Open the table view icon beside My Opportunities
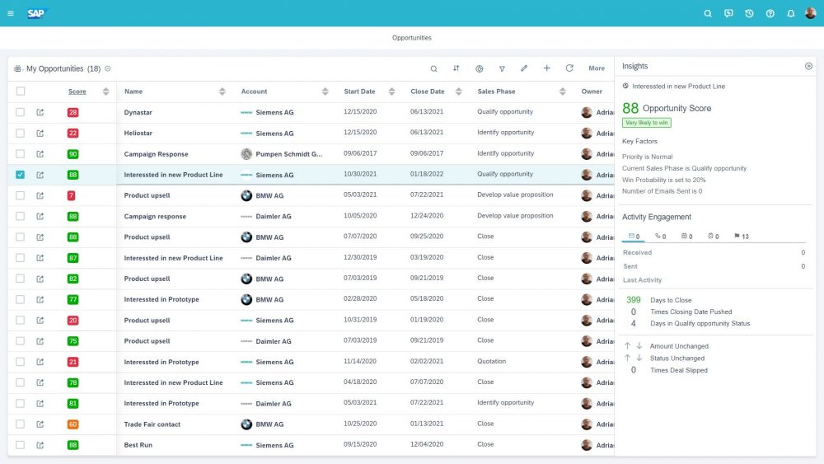Screen dimensions: 824x464 (x=17, y=69)
